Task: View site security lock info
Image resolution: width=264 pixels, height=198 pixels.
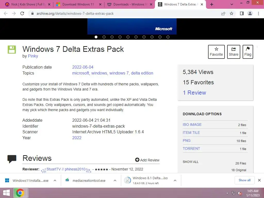Action: click(x=32, y=13)
